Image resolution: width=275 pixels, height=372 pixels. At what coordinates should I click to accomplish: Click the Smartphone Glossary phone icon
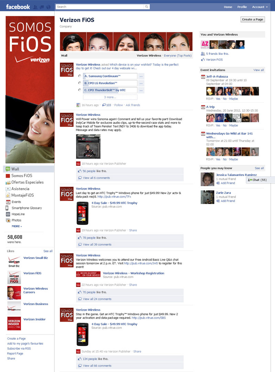[7, 208]
